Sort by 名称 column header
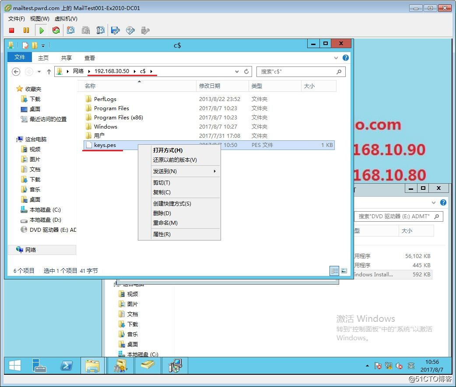The height and width of the screenshot is (387, 456). point(137,86)
